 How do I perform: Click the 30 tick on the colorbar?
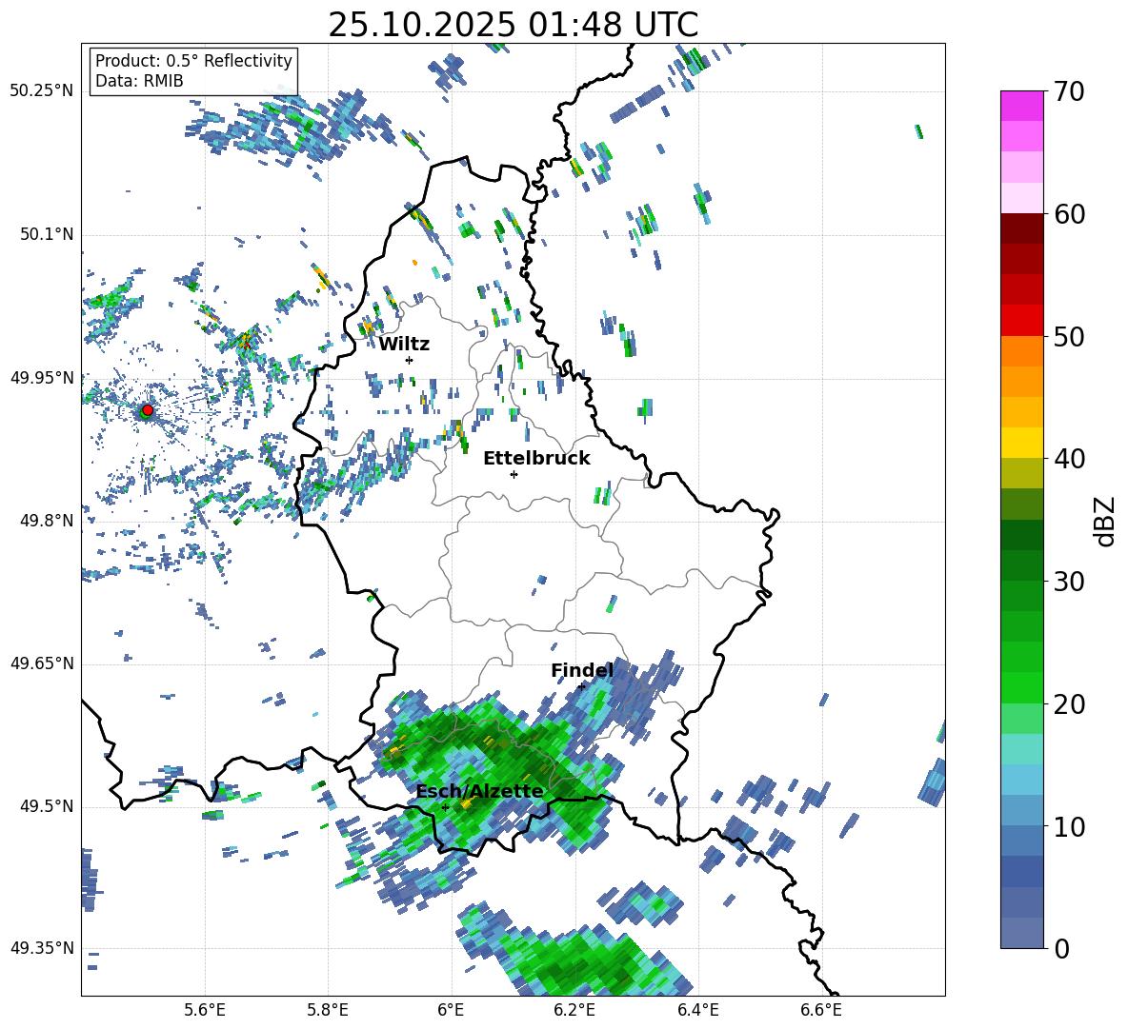tap(1069, 582)
